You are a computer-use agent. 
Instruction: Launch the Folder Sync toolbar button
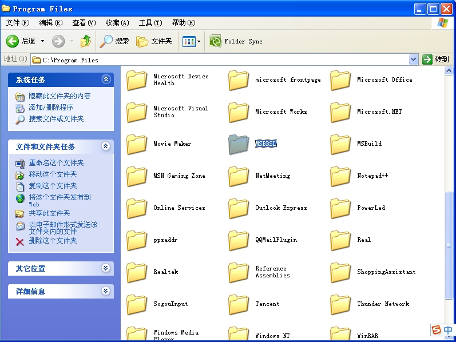pyautogui.click(x=236, y=41)
